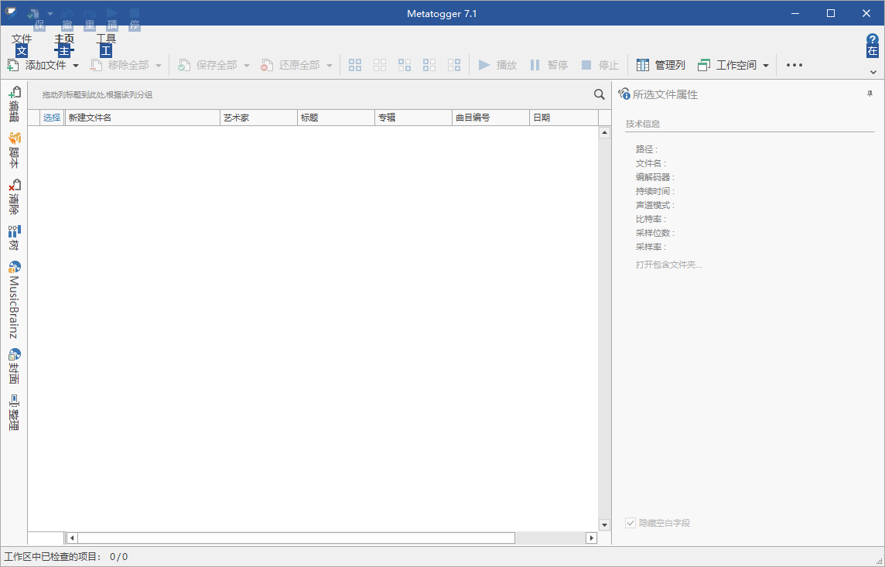The image size is (885, 567).
Task: Open the 树 (Tree) side panel
Action: tap(14, 238)
